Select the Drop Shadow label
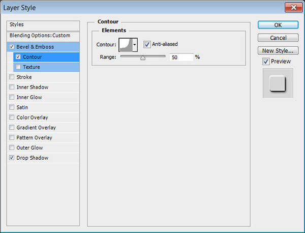Image resolution: width=305 pixels, height=233 pixels. click(x=33, y=158)
